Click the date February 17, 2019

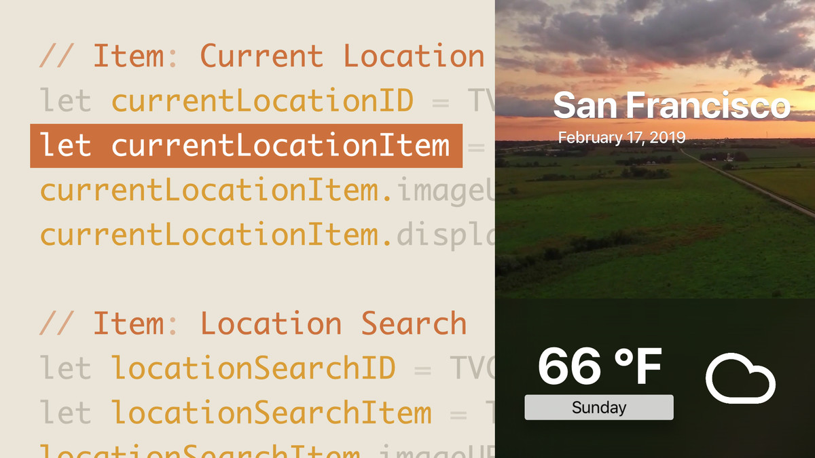(x=621, y=138)
